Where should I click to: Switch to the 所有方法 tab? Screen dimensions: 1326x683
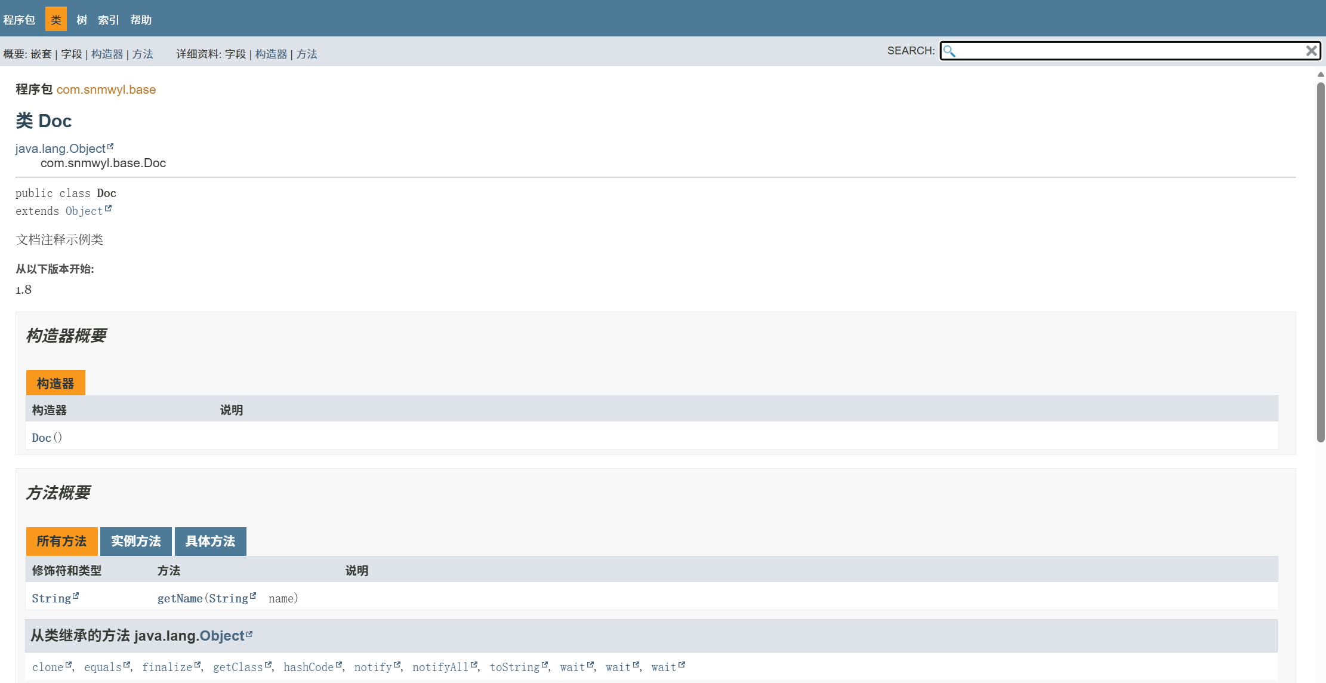(61, 542)
